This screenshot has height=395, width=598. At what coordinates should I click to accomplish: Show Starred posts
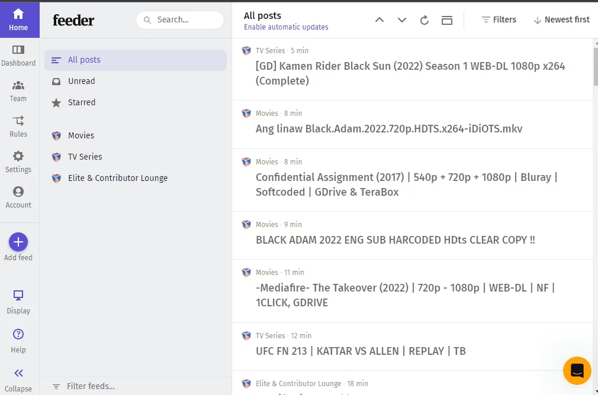pos(136,102)
